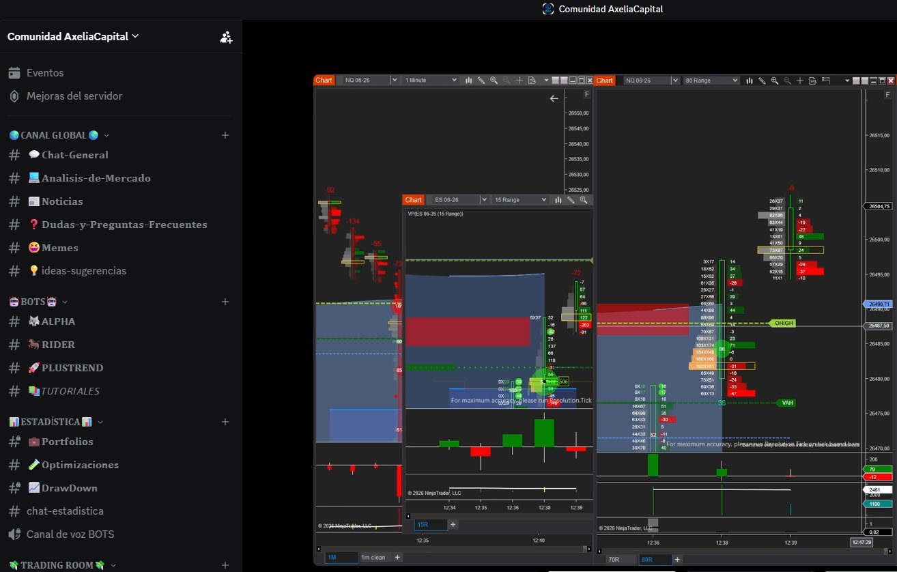Click zoom in magnifier in NQ 80 Range chart

coord(774,81)
